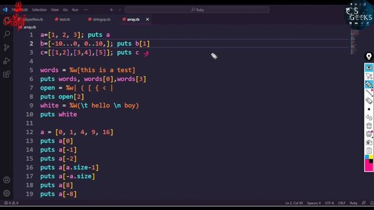Open the Run and Debug view

[6, 61]
